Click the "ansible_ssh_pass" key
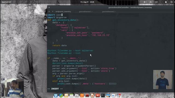 77,33
